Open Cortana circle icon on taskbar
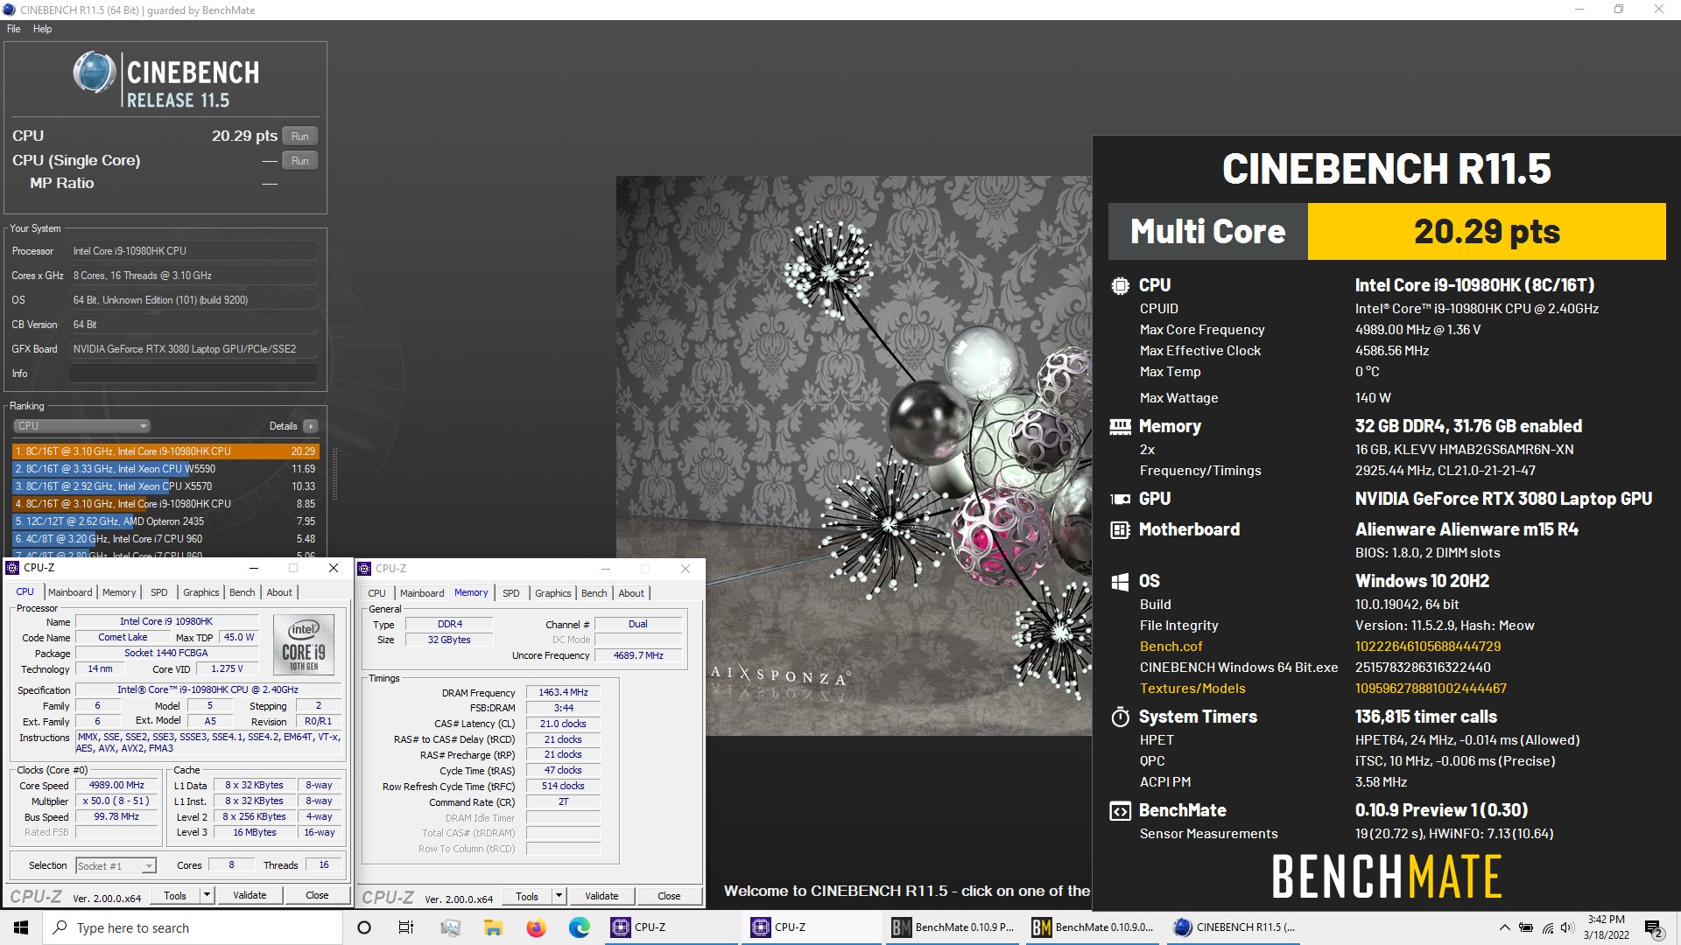Viewport: 1681px width, 945px height. coord(364,927)
